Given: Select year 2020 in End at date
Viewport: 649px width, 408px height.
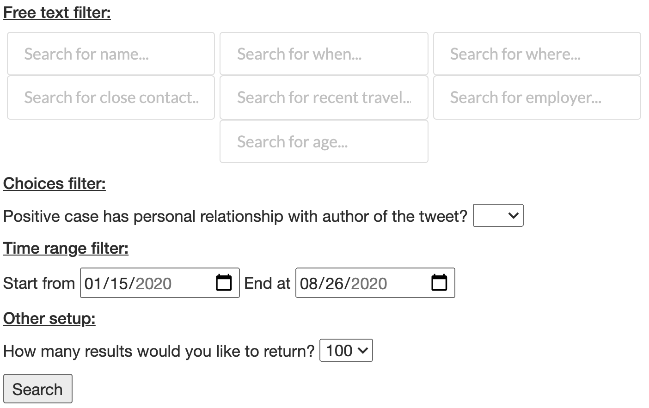Looking at the screenshot, I should coord(369,283).
